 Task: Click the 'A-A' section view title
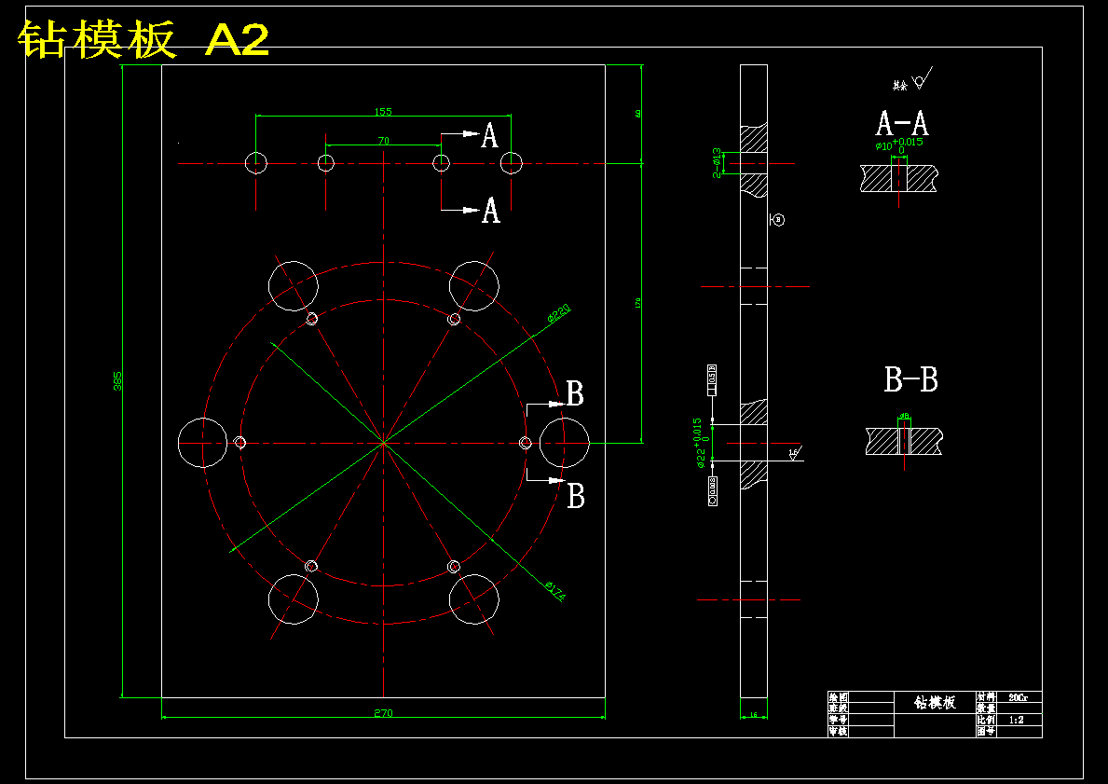902,124
